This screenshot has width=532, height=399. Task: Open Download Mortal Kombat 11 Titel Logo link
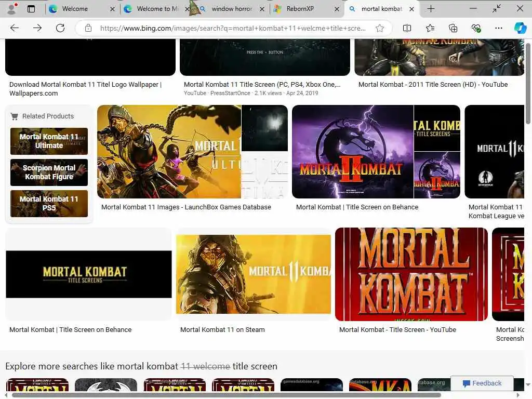[85, 89]
